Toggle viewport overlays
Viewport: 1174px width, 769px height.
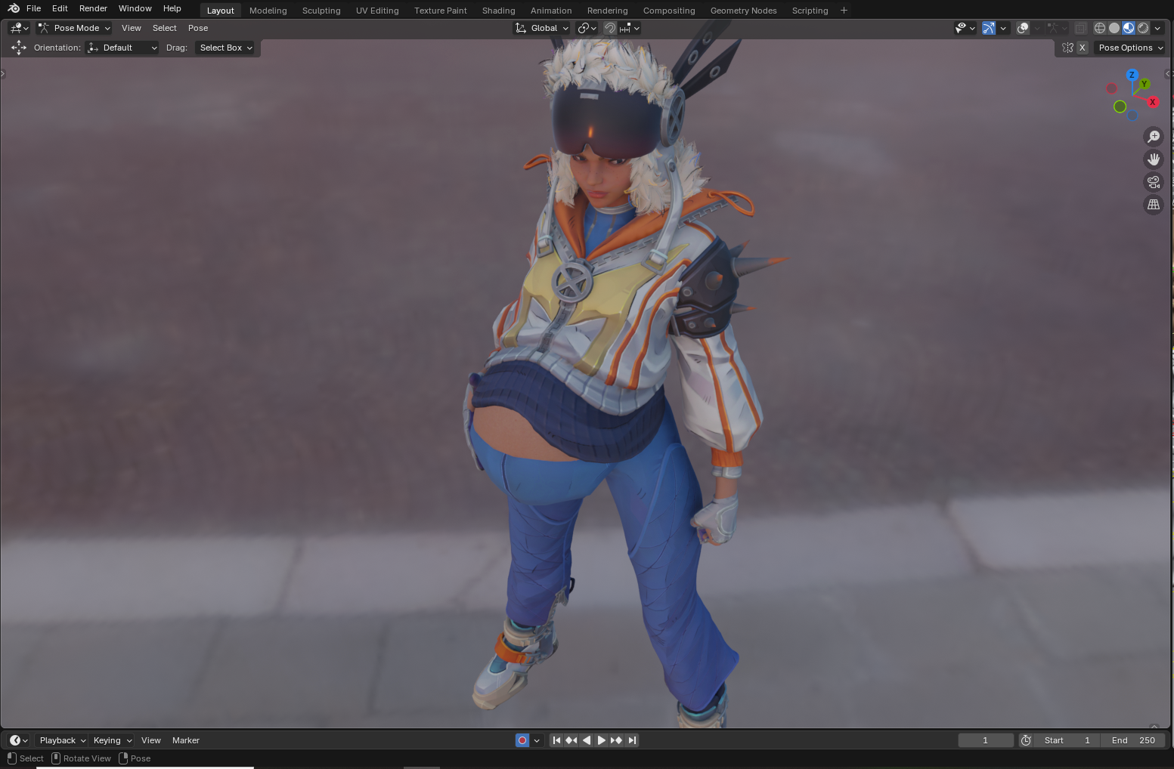pyautogui.click(x=1023, y=28)
